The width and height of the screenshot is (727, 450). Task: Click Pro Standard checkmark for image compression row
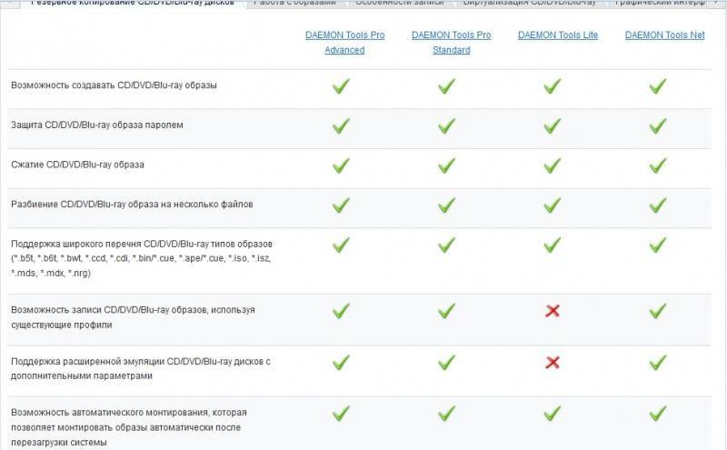[x=447, y=165]
